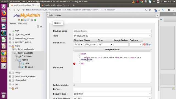The width and height of the screenshot is (176, 99).
Task: Expand the tbl_users table node
Action: click(20, 67)
